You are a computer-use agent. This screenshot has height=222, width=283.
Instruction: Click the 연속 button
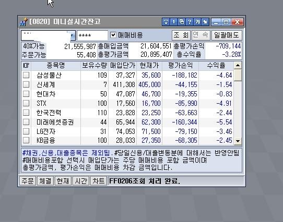[201, 35]
